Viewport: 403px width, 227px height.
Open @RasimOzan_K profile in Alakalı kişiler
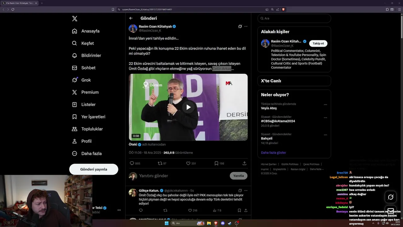pyautogui.click(x=282, y=46)
